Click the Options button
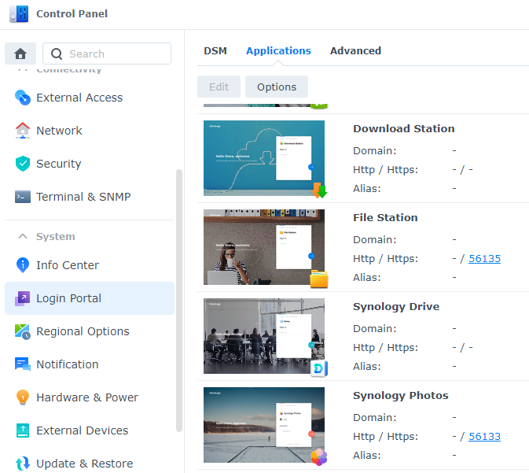 coord(277,87)
